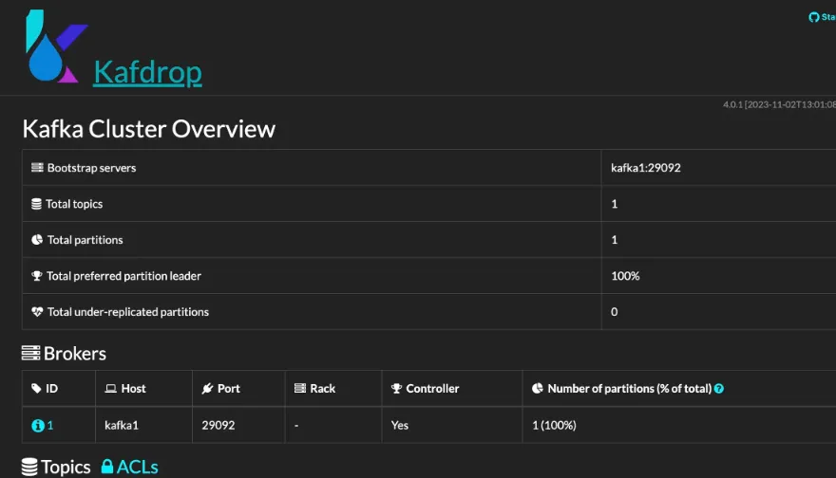
Task: Click the Controller column trophy icon
Action: 396,389
